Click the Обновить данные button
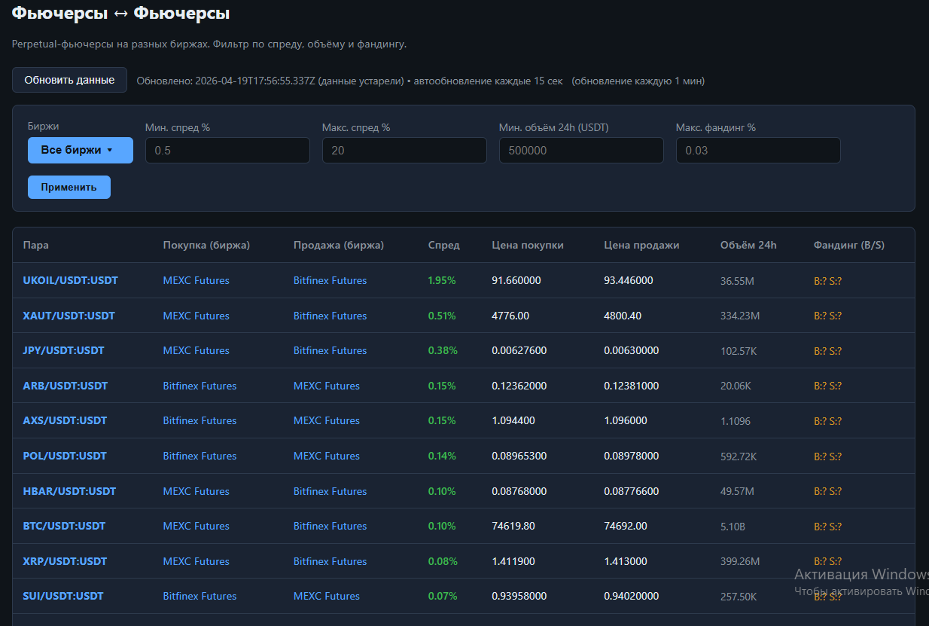 pyautogui.click(x=69, y=80)
